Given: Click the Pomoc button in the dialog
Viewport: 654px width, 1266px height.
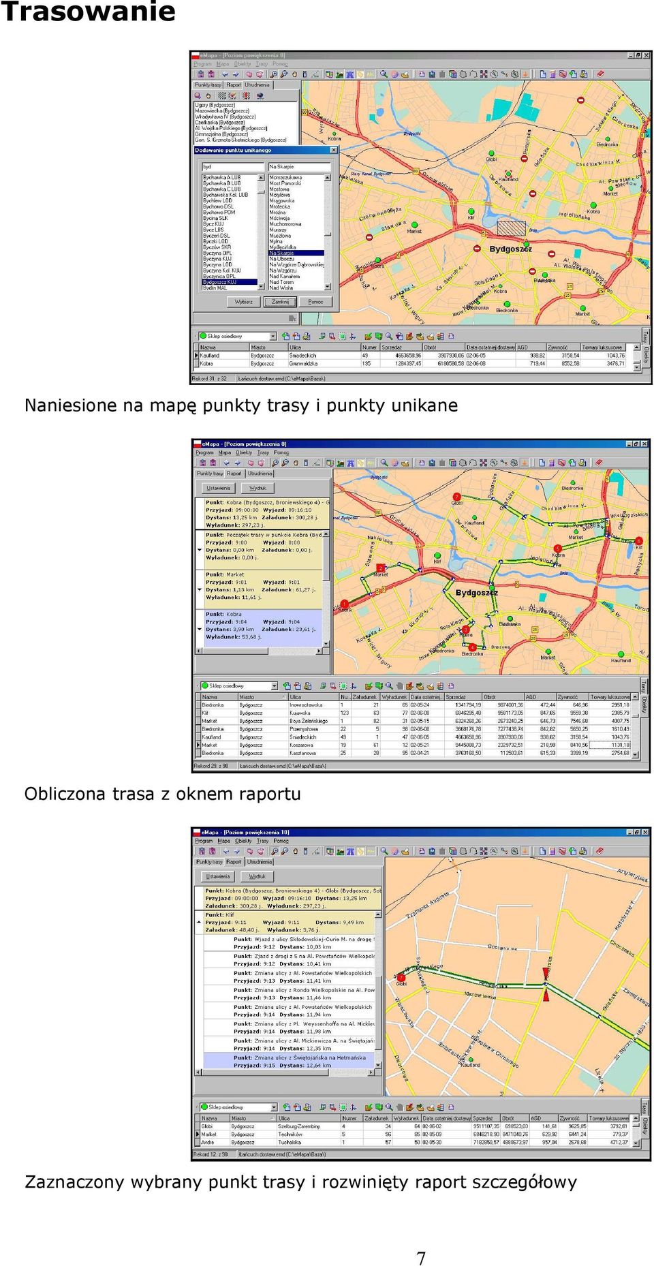Looking at the screenshot, I should 316,301.
